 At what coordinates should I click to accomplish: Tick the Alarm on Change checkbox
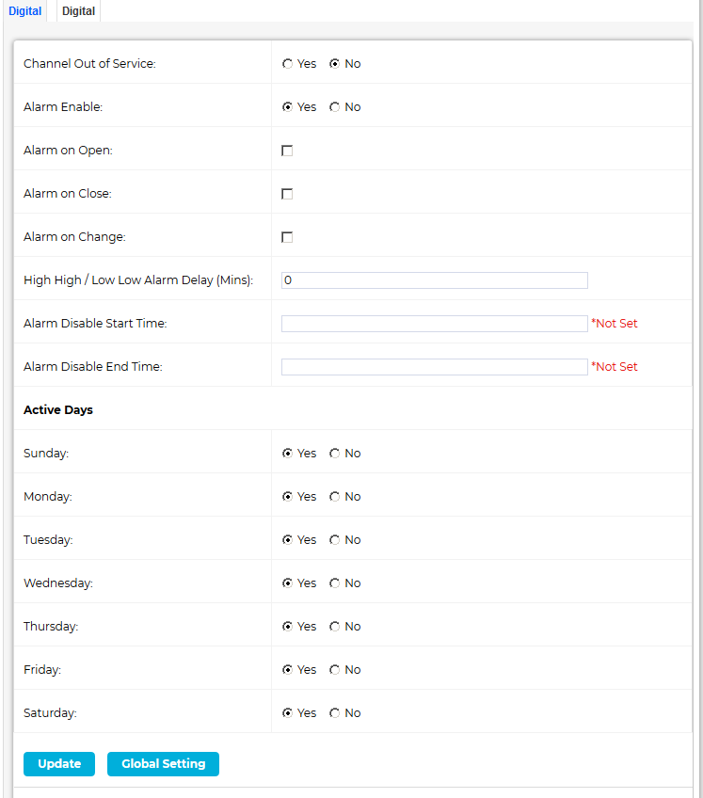pyautogui.click(x=287, y=237)
